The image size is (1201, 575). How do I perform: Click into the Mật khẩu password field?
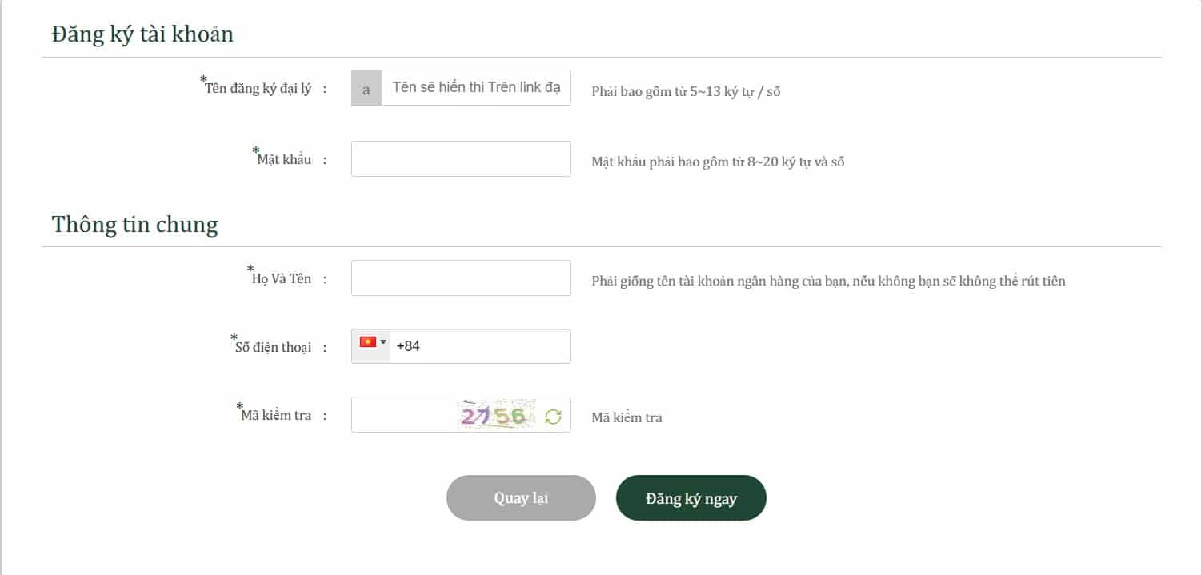tap(461, 159)
